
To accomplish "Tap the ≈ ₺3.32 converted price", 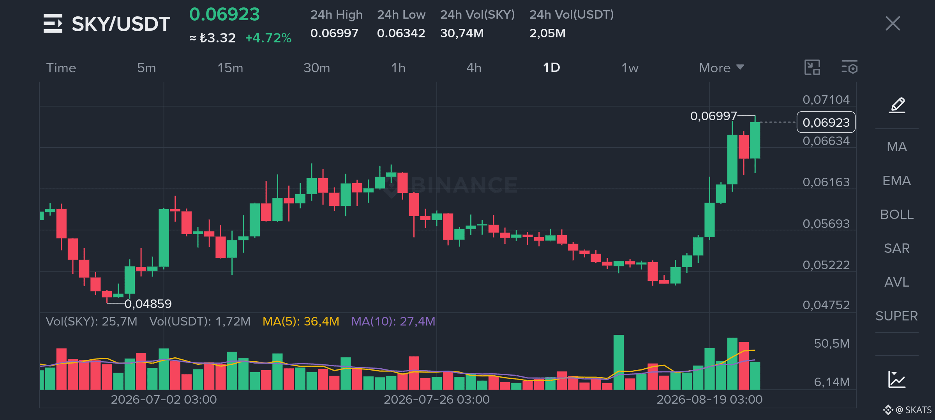I will 213,38.
